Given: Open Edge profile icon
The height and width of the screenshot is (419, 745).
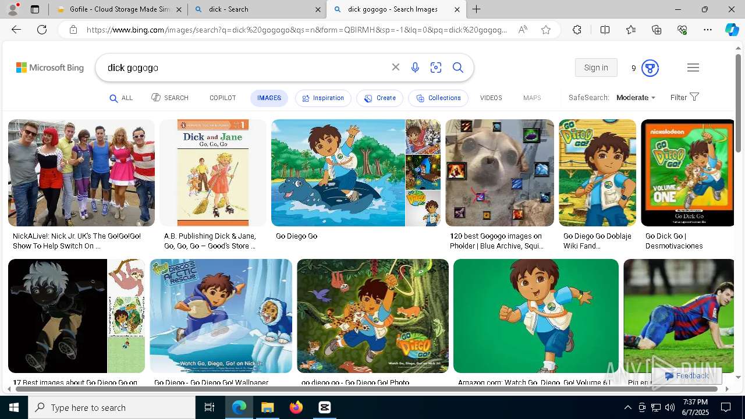Looking at the screenshot, I should coord(13,9).
